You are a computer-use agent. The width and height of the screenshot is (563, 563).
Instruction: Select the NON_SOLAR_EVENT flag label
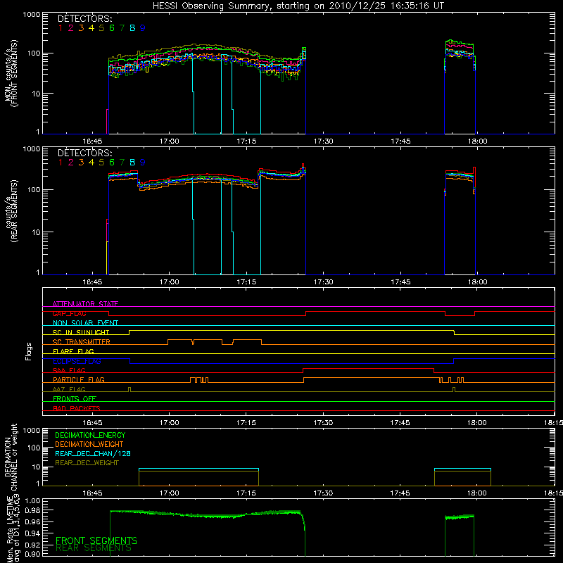click(x=85, y=323)
